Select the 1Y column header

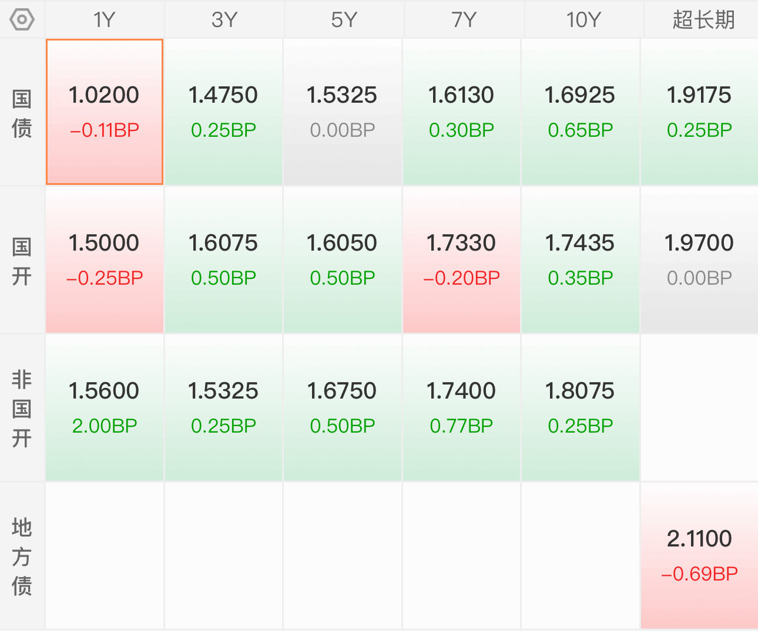click(105, 20)
